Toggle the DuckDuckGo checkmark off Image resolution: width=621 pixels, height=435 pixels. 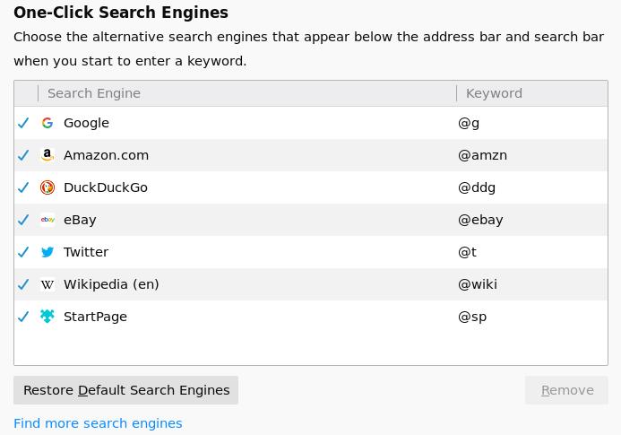coord(23,187)
